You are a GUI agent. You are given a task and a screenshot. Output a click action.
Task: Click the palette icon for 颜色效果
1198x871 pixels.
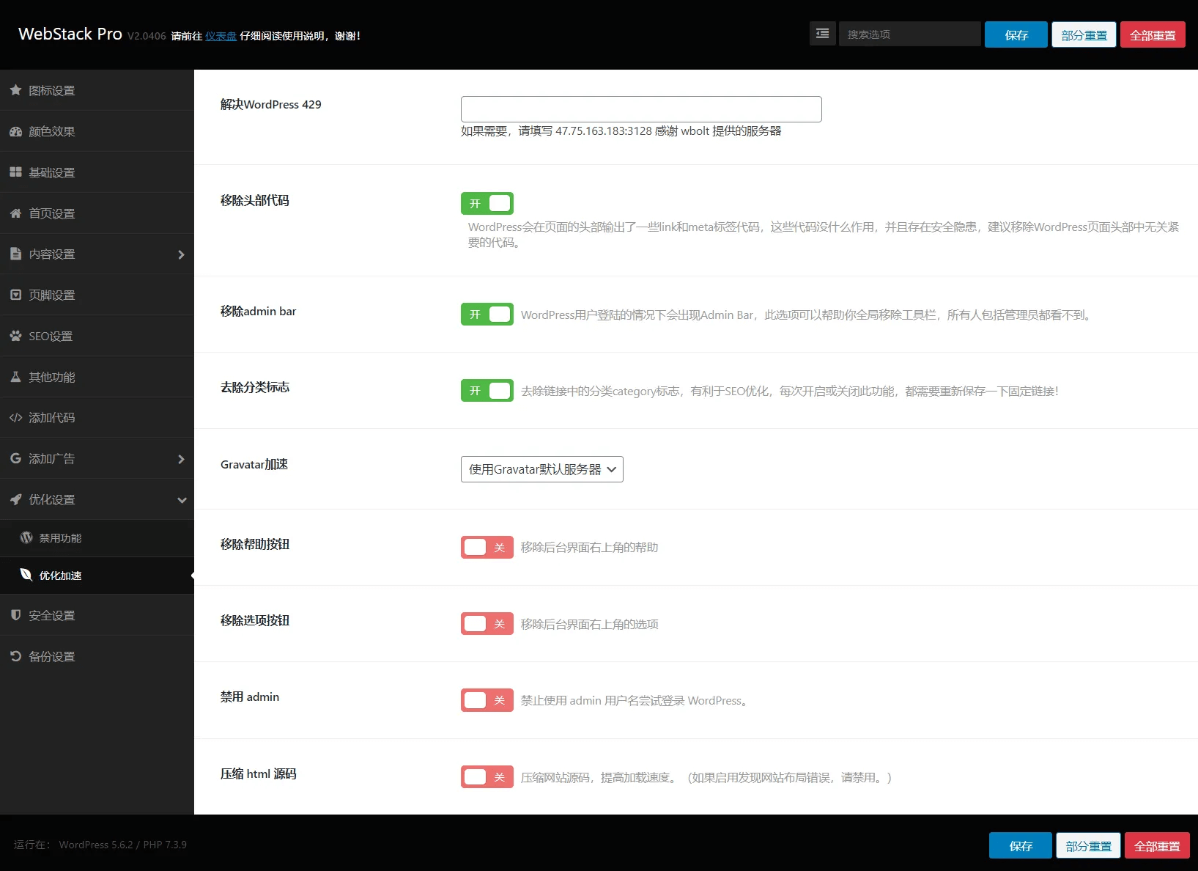click(15, 131)
